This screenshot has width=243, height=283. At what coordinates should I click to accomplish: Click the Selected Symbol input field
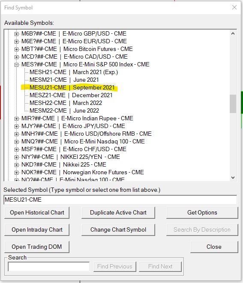tap(120, 200)
